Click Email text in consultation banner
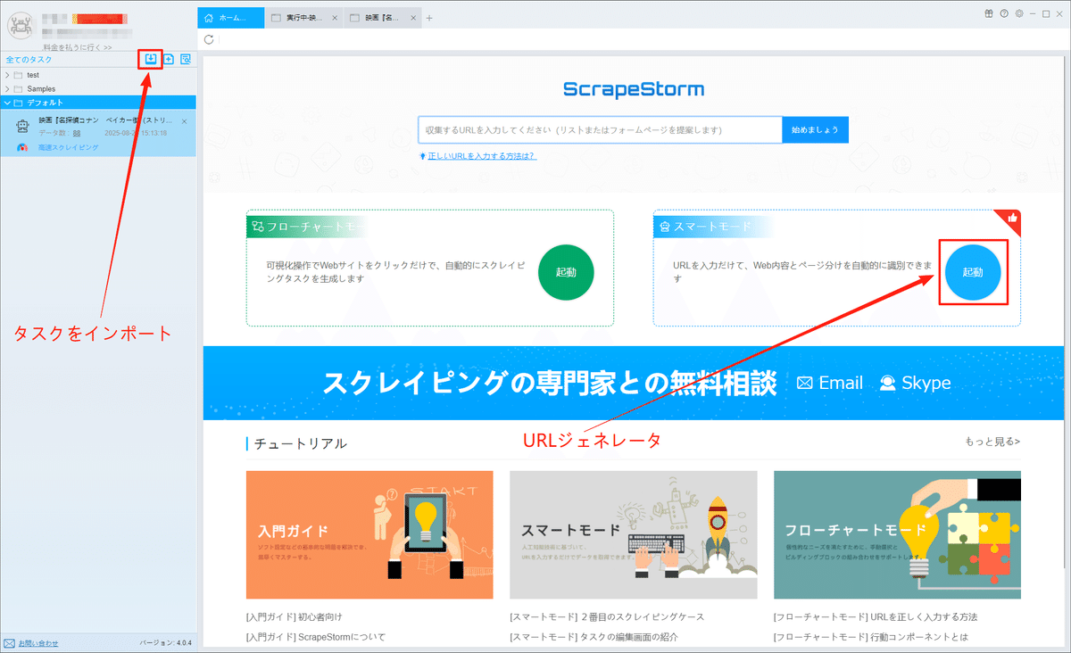The height and width of the screenshot is (653, 1071). [841, 384]
